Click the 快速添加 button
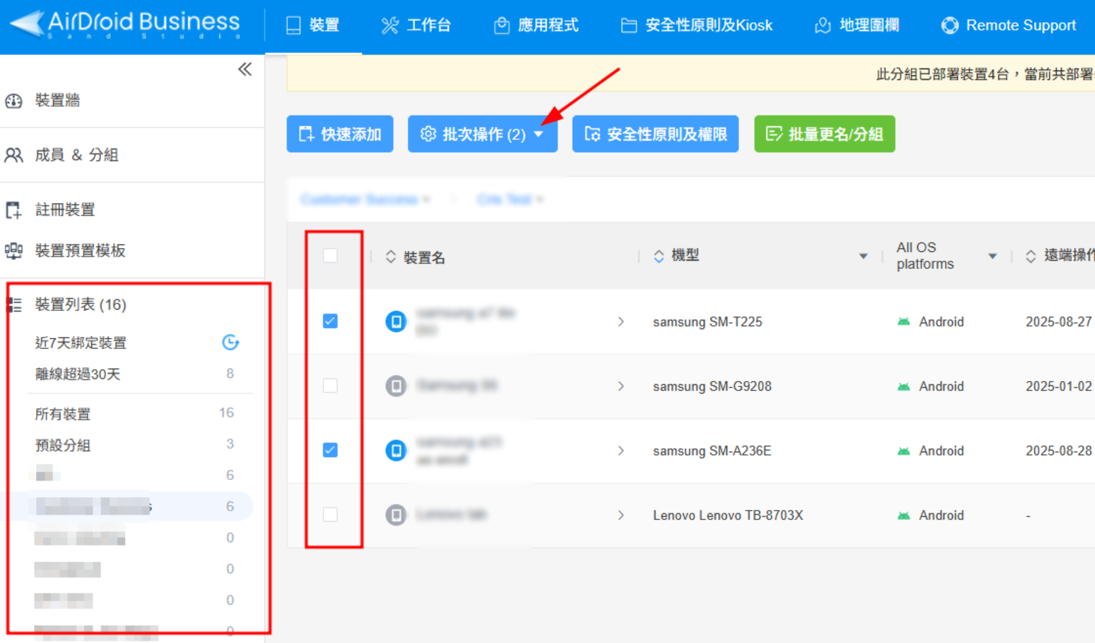 pos(340,134)
